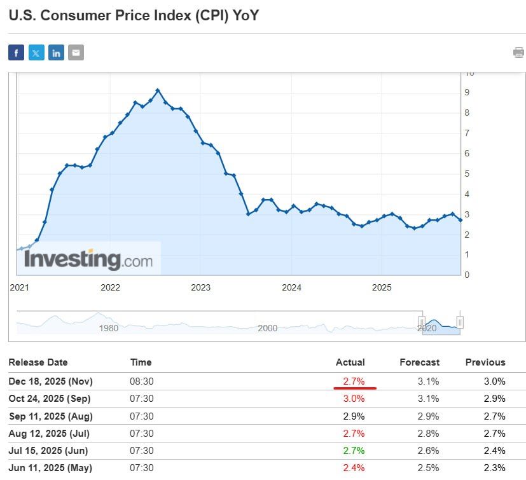Viewport: 526px width, 480px height.
Task: Share the chart via LinkedIn
Action: (56, 52)
